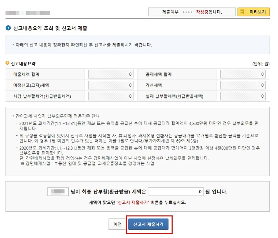Click the 신고내용요약 section title
The height and width of the screenshot is (238, 278).
point(23,64)
